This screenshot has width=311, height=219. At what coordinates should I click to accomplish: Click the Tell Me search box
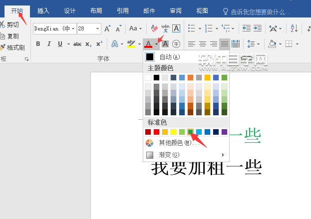tap(256, 12)
